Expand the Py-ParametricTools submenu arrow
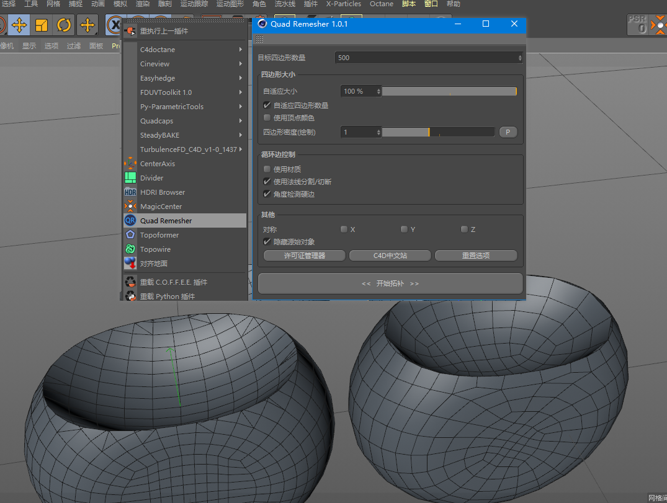This screenshot has width=667, height=503. pyautogui.click(x=241, y=106)
